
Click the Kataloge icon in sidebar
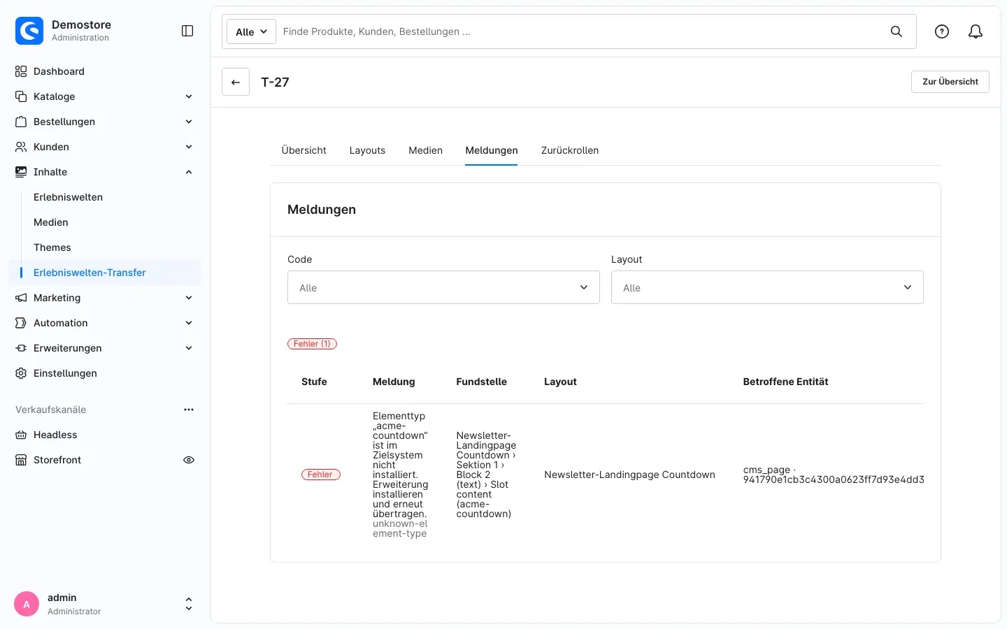tap(21, 96)
